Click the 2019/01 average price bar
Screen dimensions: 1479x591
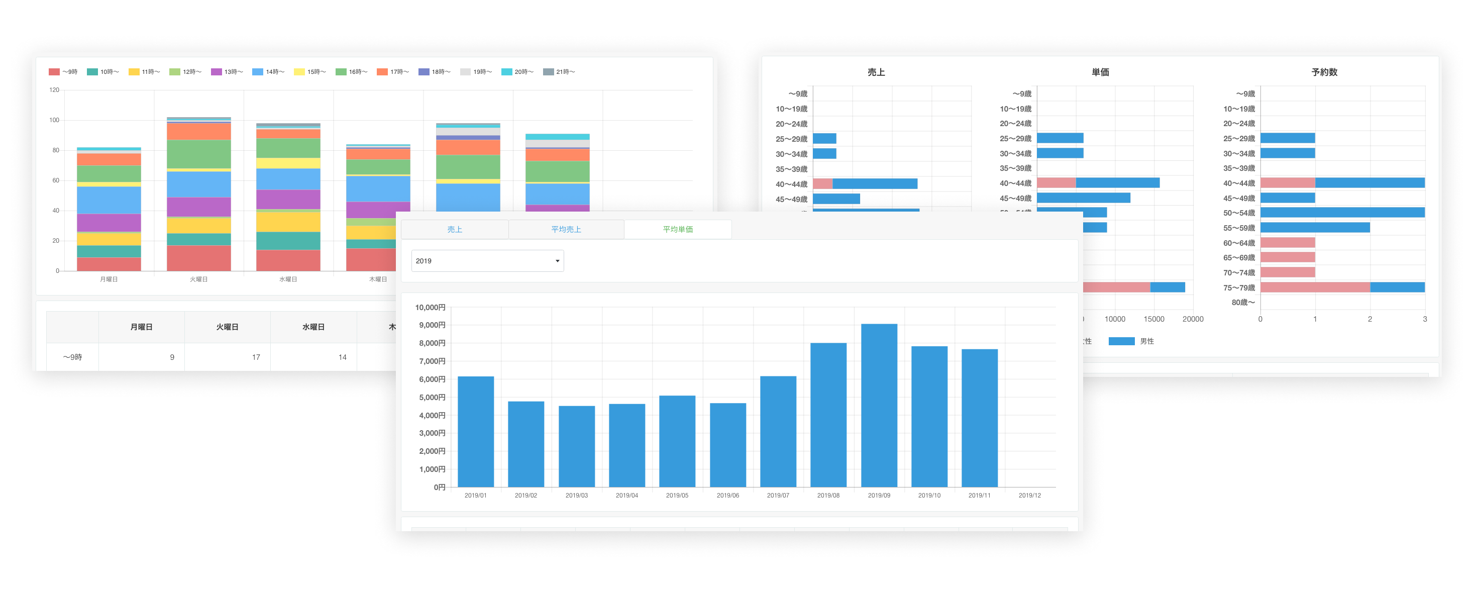tap(475, 431)
